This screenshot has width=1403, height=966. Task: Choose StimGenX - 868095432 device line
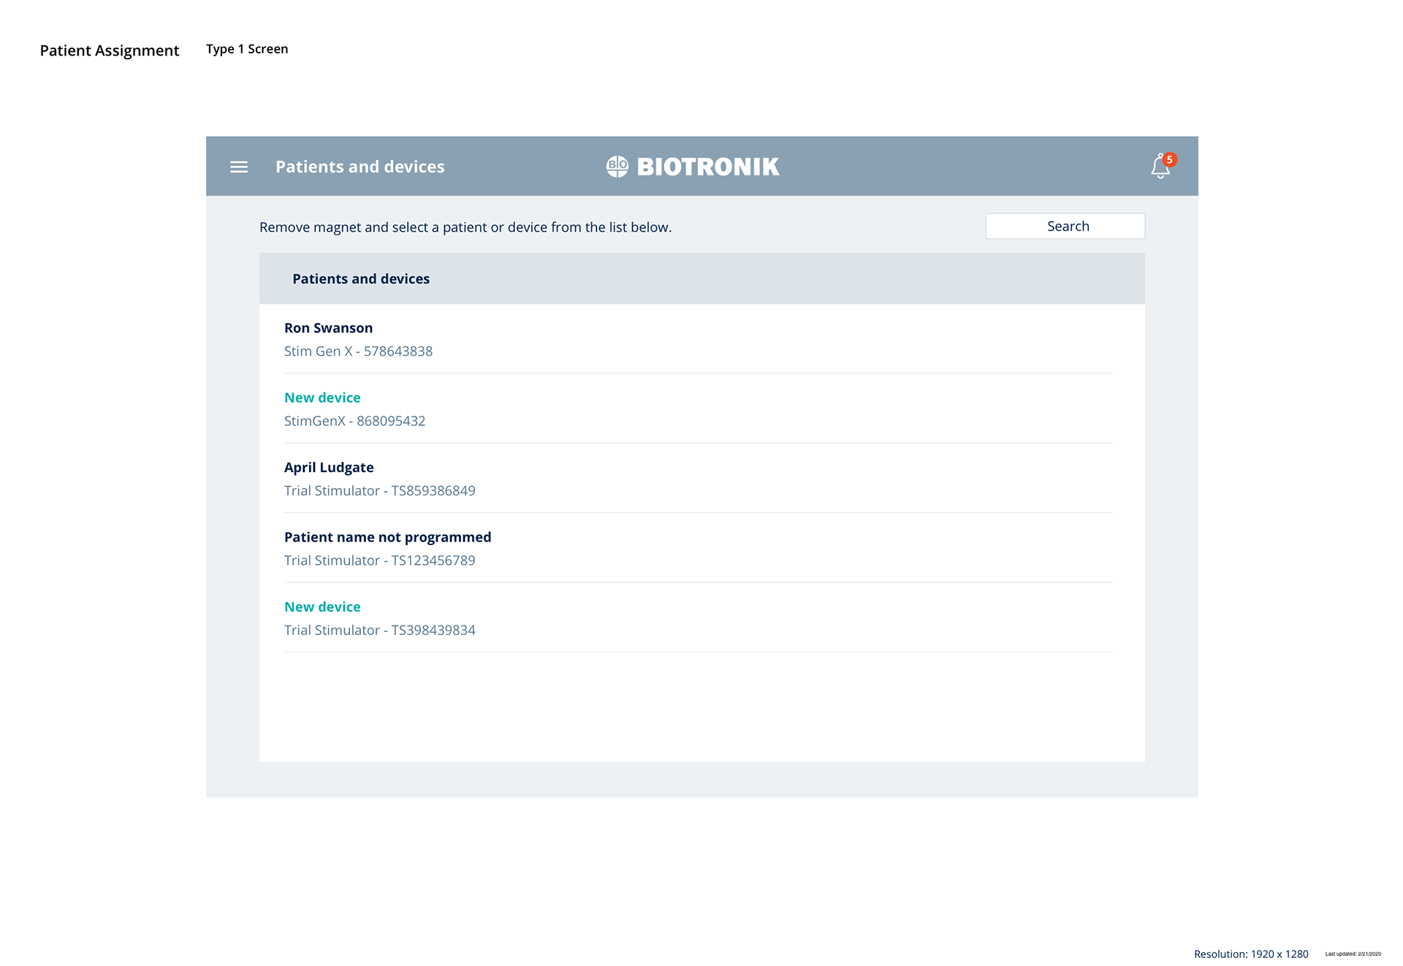coord(354,421)
